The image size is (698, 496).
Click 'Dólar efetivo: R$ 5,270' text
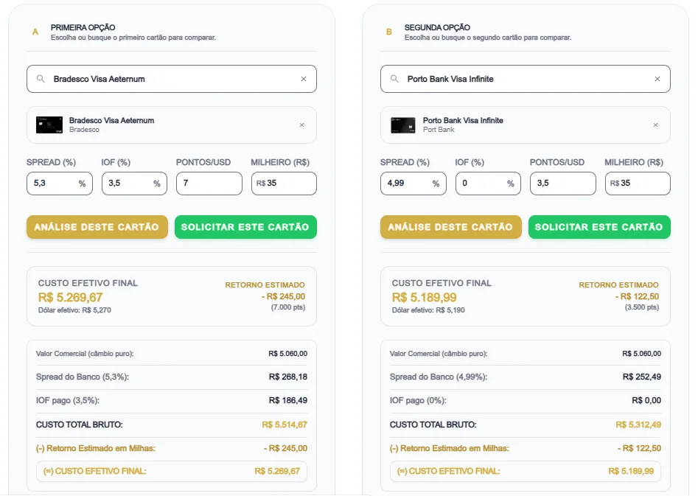[74, 310]
